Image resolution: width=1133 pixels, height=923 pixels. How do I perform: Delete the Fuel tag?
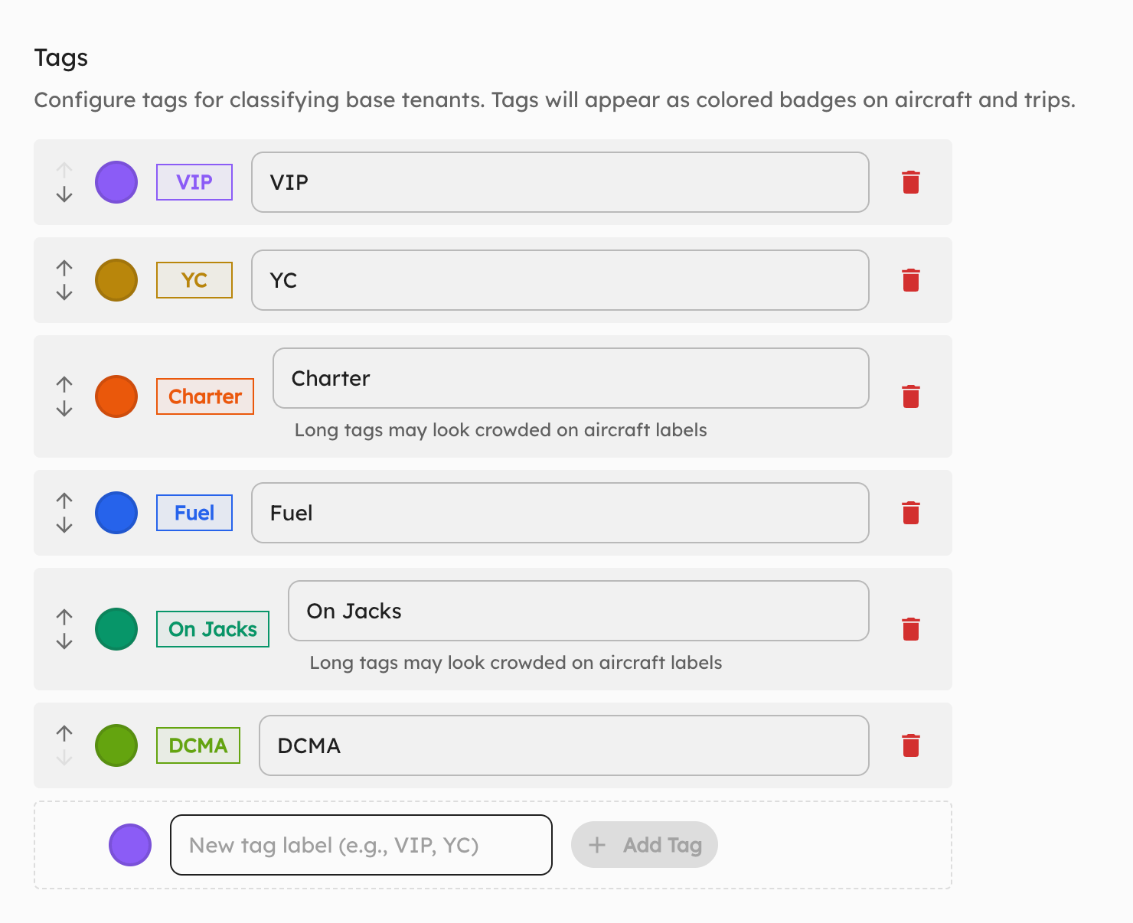click(910, 513)
